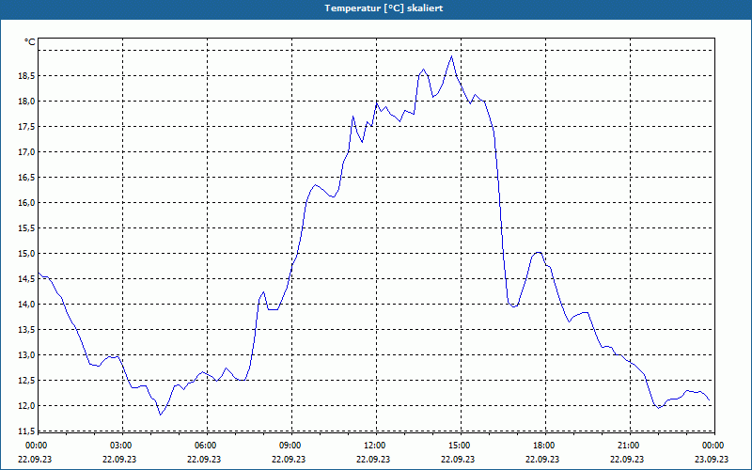Click the 18:00 time axis label
752x470 pixels.
[x=545, y=446]
